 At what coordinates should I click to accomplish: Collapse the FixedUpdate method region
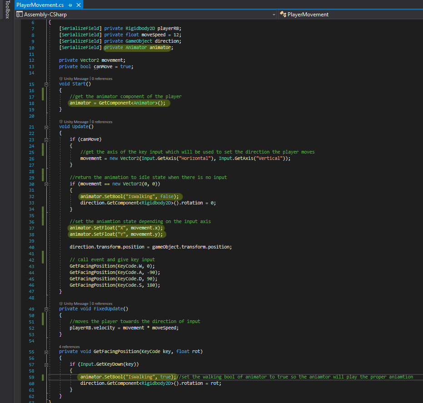tap(46, 309)
